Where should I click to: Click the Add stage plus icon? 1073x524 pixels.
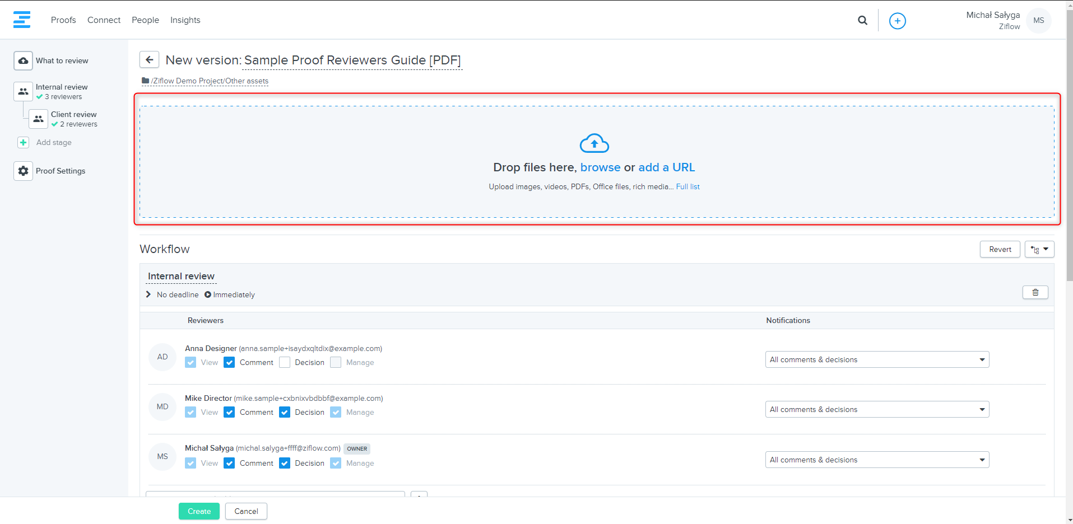point(23,143)
